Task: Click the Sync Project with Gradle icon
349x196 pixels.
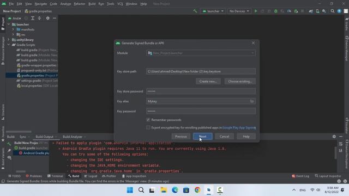Action: (311, 11)
